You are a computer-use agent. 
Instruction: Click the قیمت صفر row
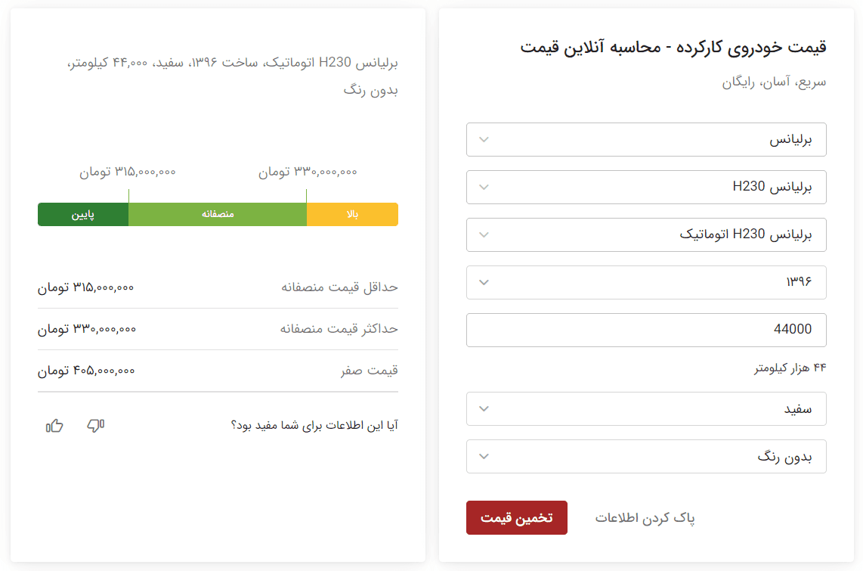pos(218,371)
